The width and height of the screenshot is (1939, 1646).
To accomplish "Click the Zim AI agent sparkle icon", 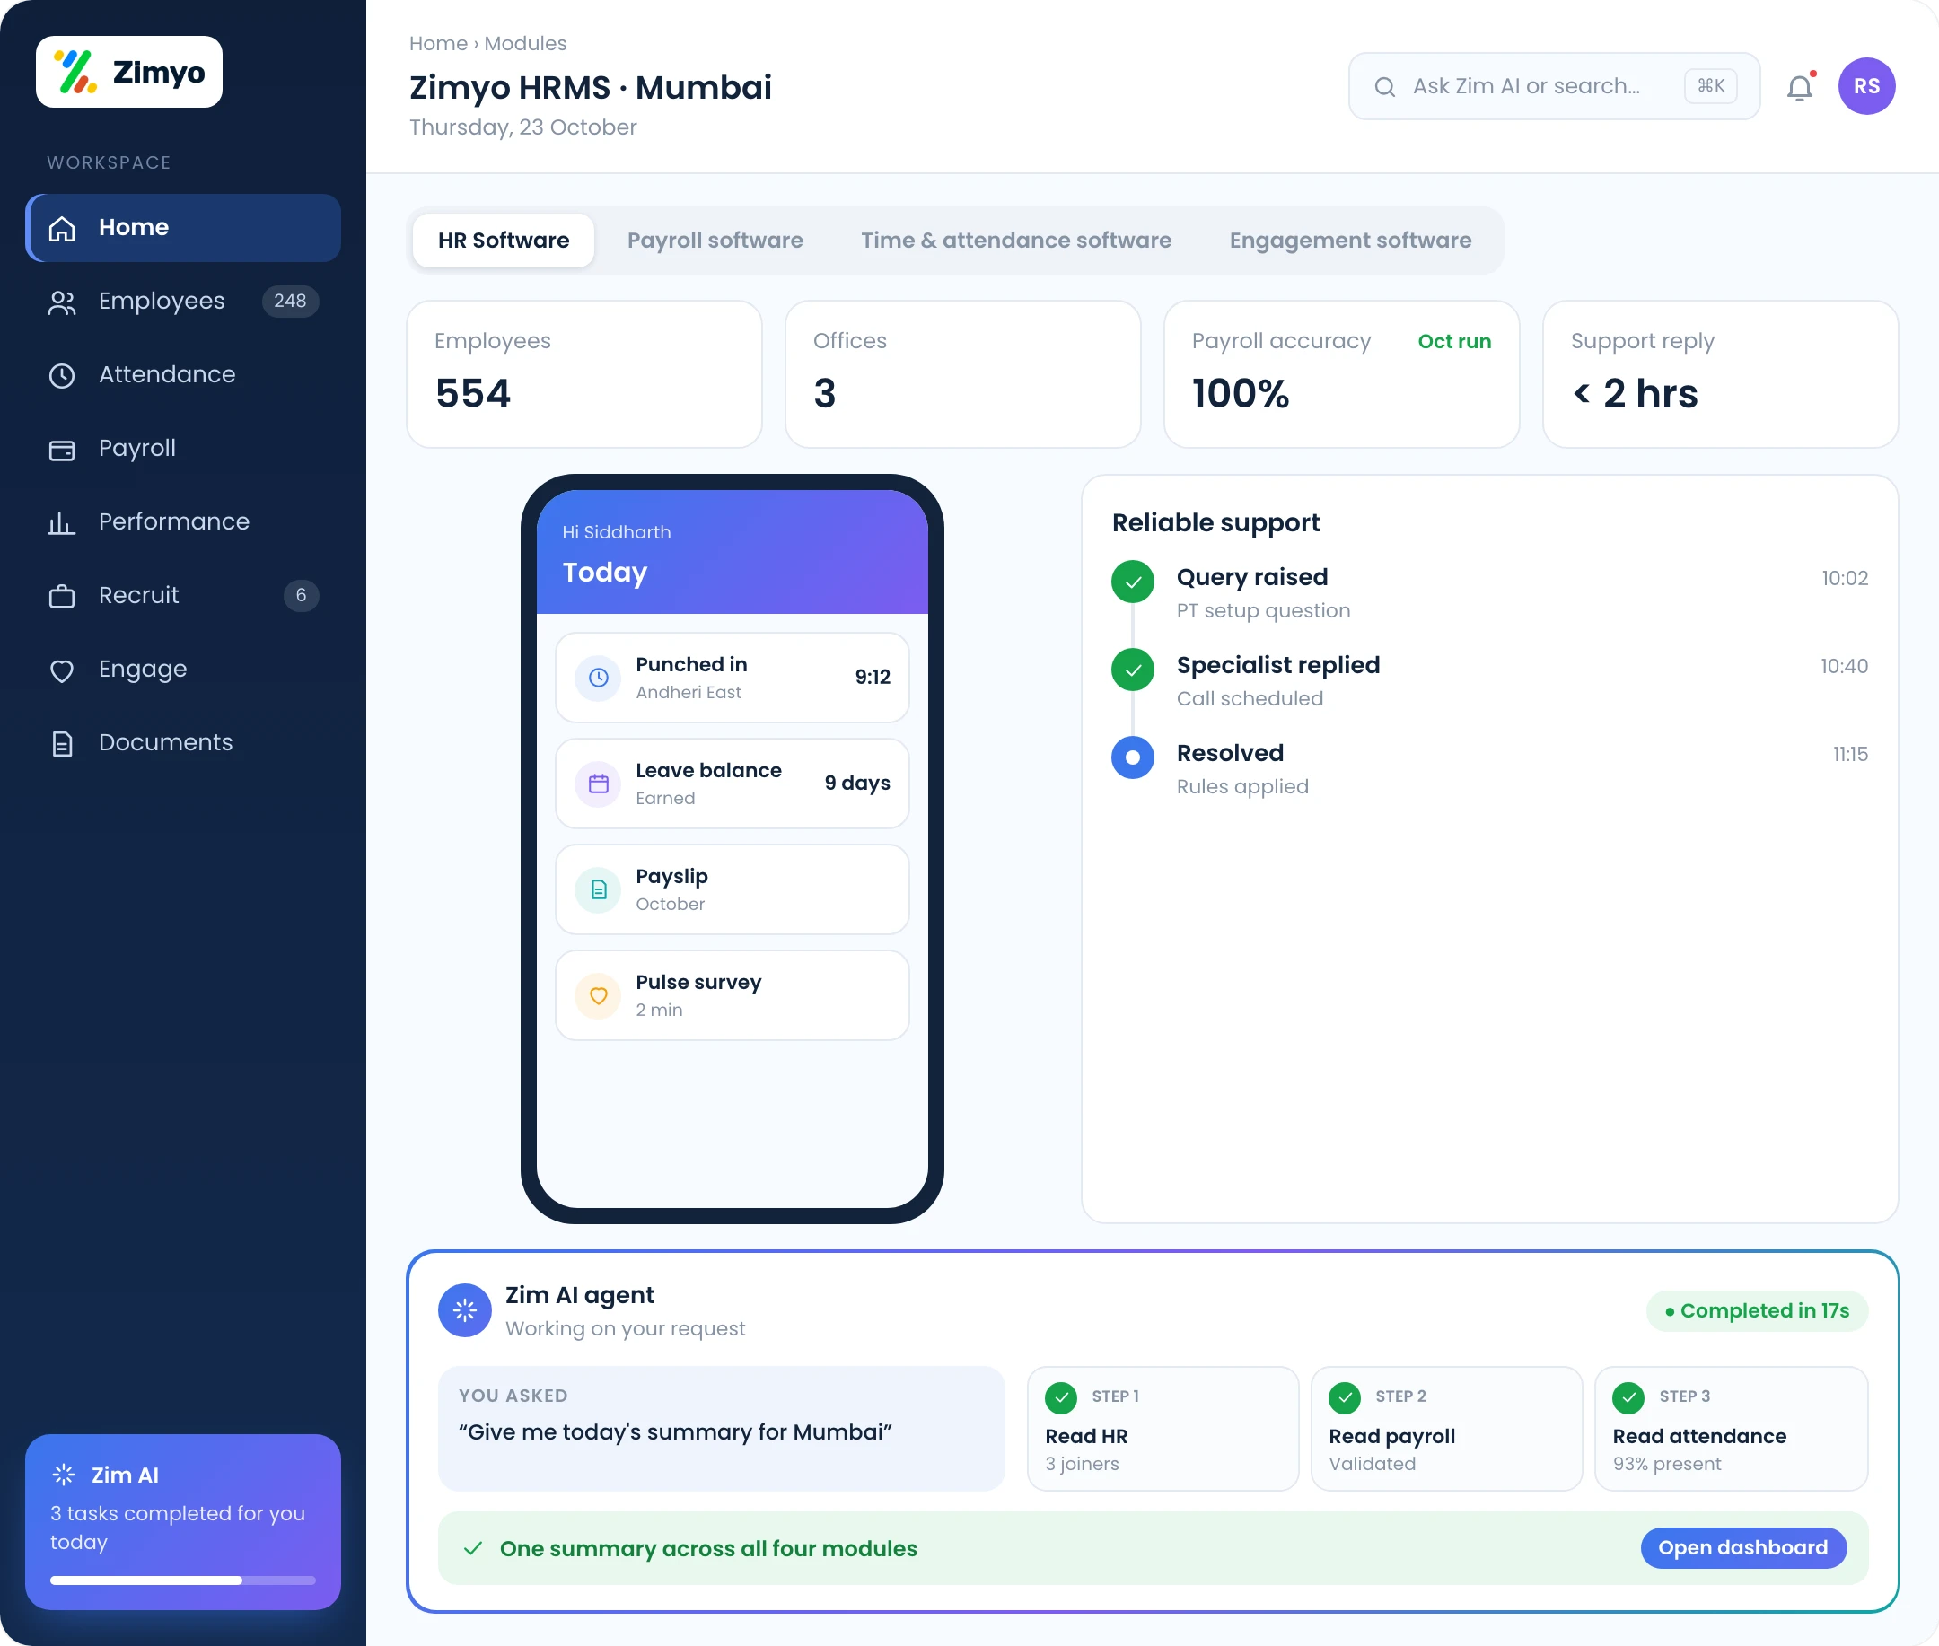I will (465, 1310).
